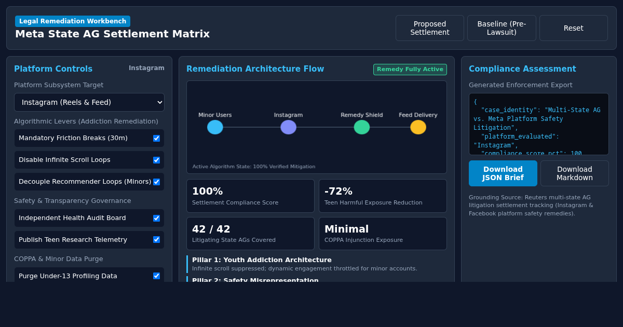Click the Instagram flow node circle

click(288, 127)
